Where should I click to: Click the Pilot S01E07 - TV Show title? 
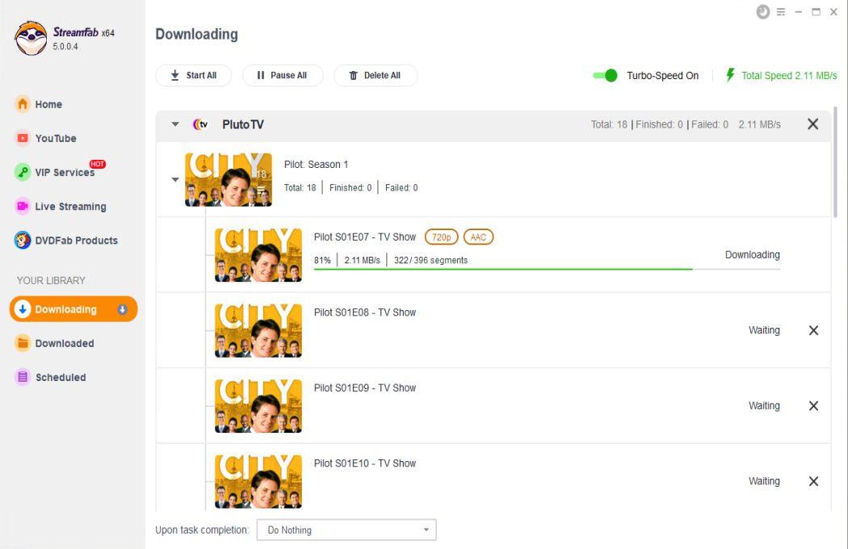point(365,237)
